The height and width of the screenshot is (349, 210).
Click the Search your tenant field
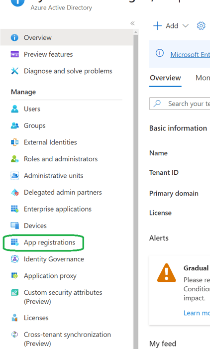click(x=180, y=104)
